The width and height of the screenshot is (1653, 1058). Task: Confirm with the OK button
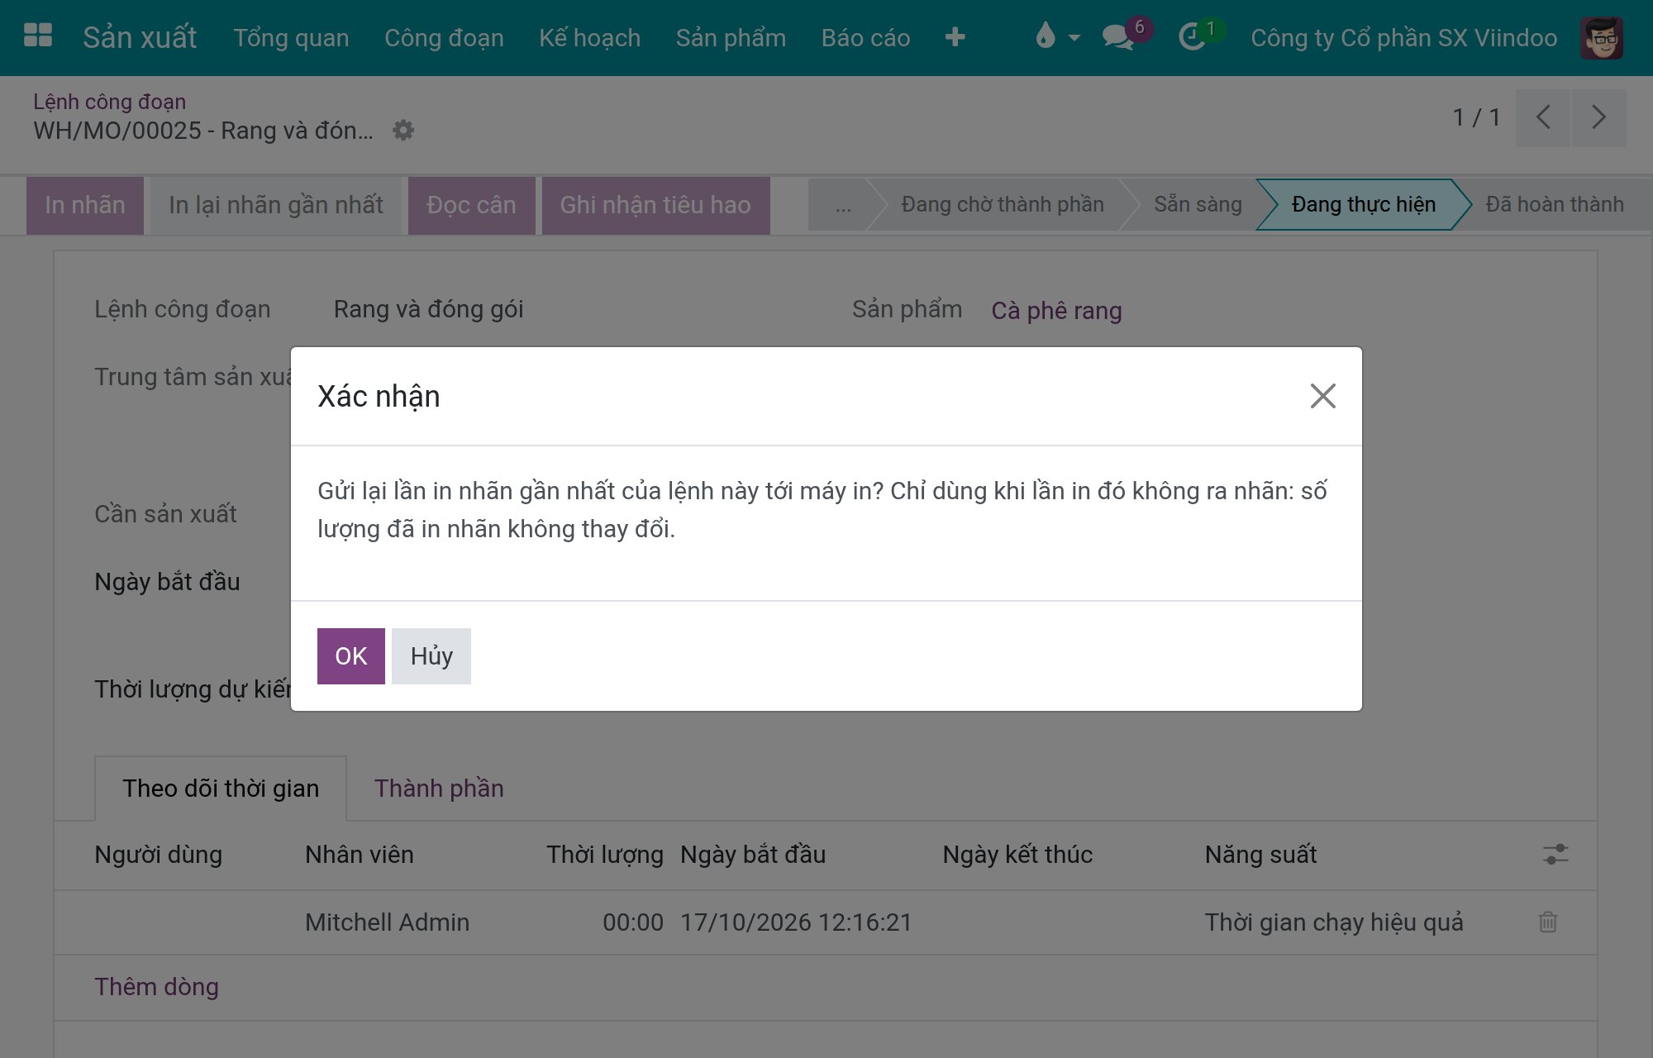click(x=350, y=656)
